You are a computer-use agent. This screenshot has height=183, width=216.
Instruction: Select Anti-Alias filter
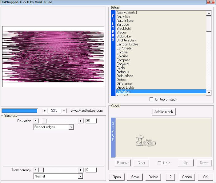pos(161,17)
